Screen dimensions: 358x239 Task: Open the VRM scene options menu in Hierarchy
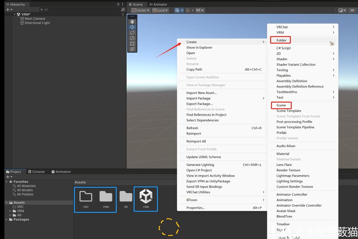[x=123, y=14]
